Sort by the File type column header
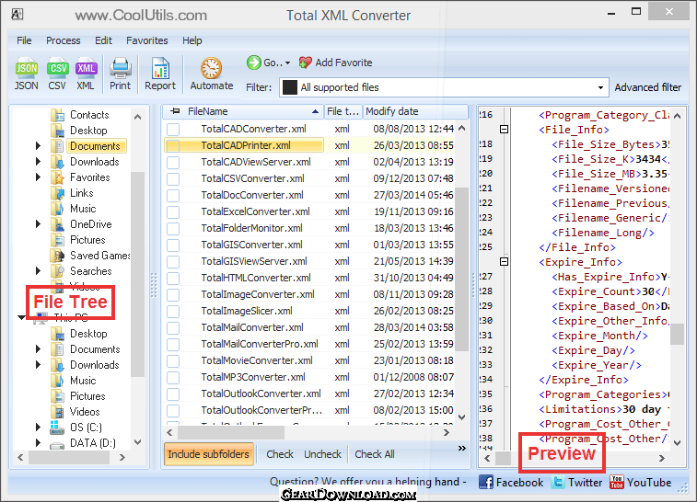The height and width of the screenshot is (502, 697). click(x=343, y=111)
